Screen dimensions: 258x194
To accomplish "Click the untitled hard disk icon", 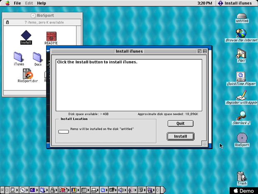I will pos(242,18).
